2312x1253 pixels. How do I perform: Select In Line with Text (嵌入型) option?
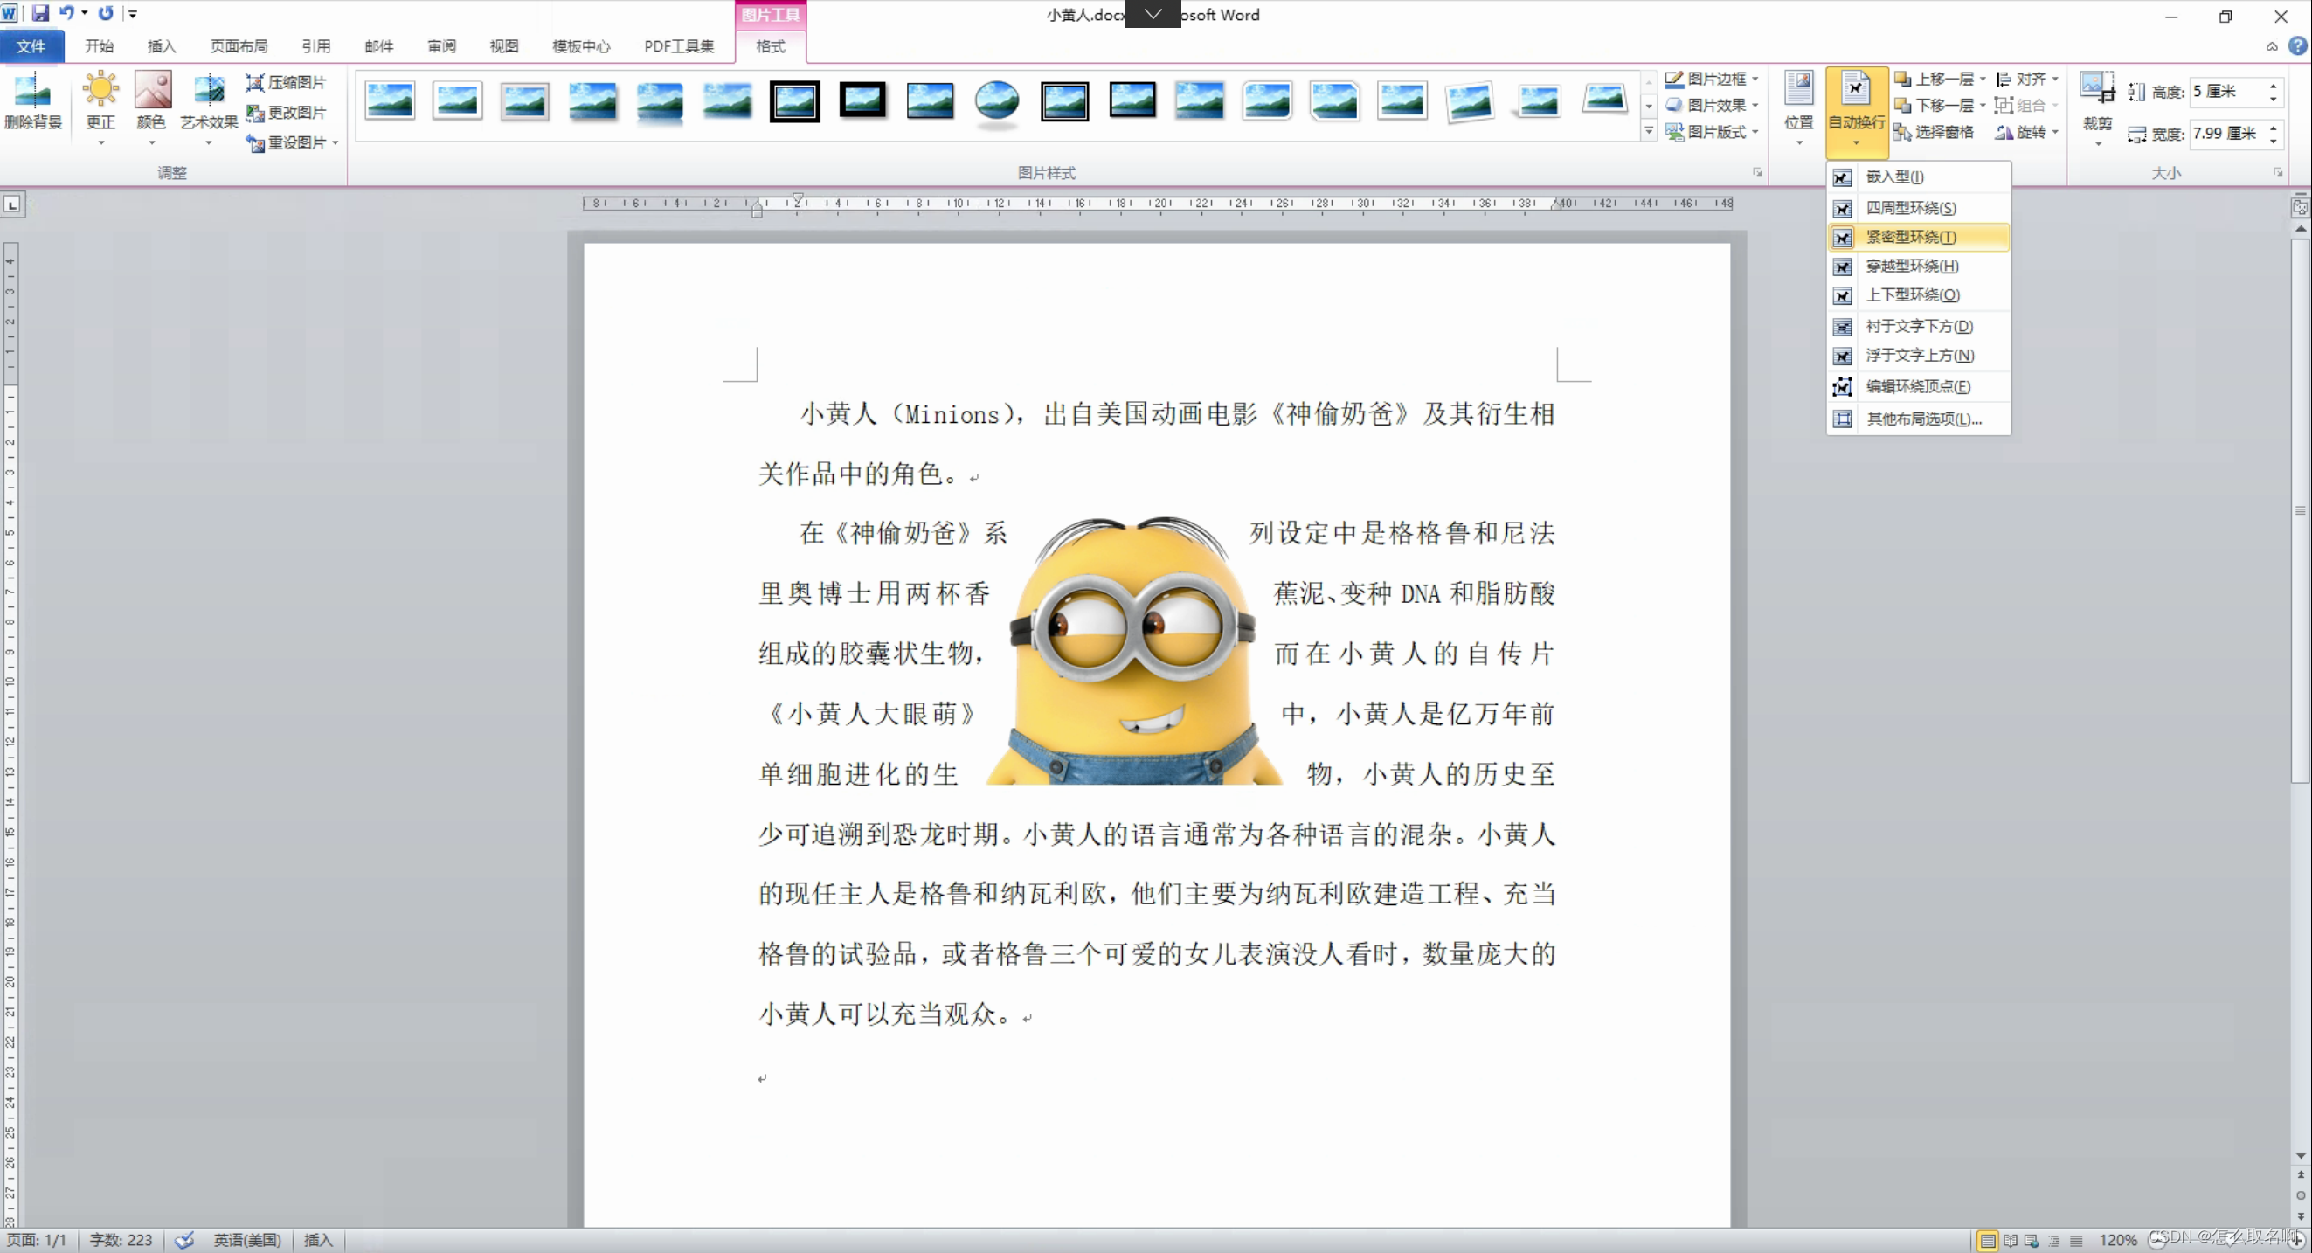coord(1893,177)
